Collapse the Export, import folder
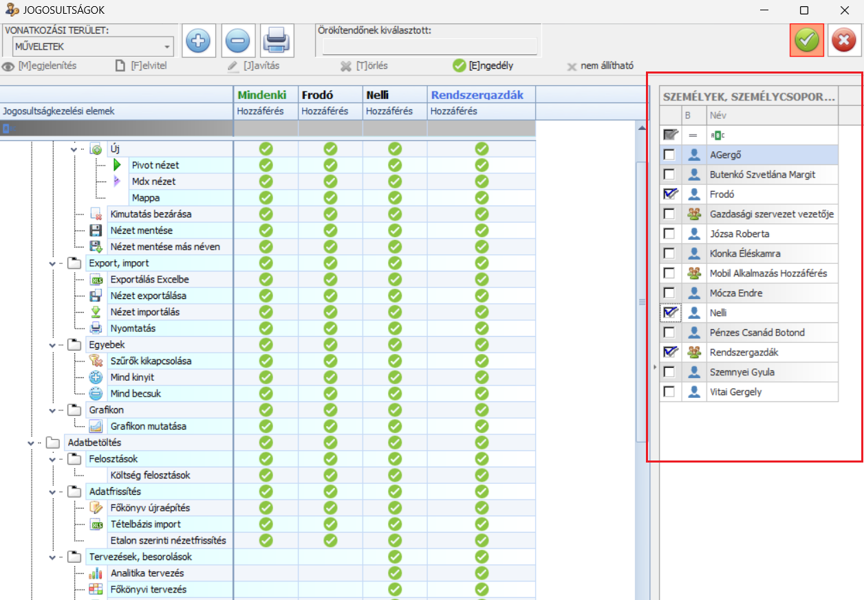864x600 pixels. pos(52,263)
